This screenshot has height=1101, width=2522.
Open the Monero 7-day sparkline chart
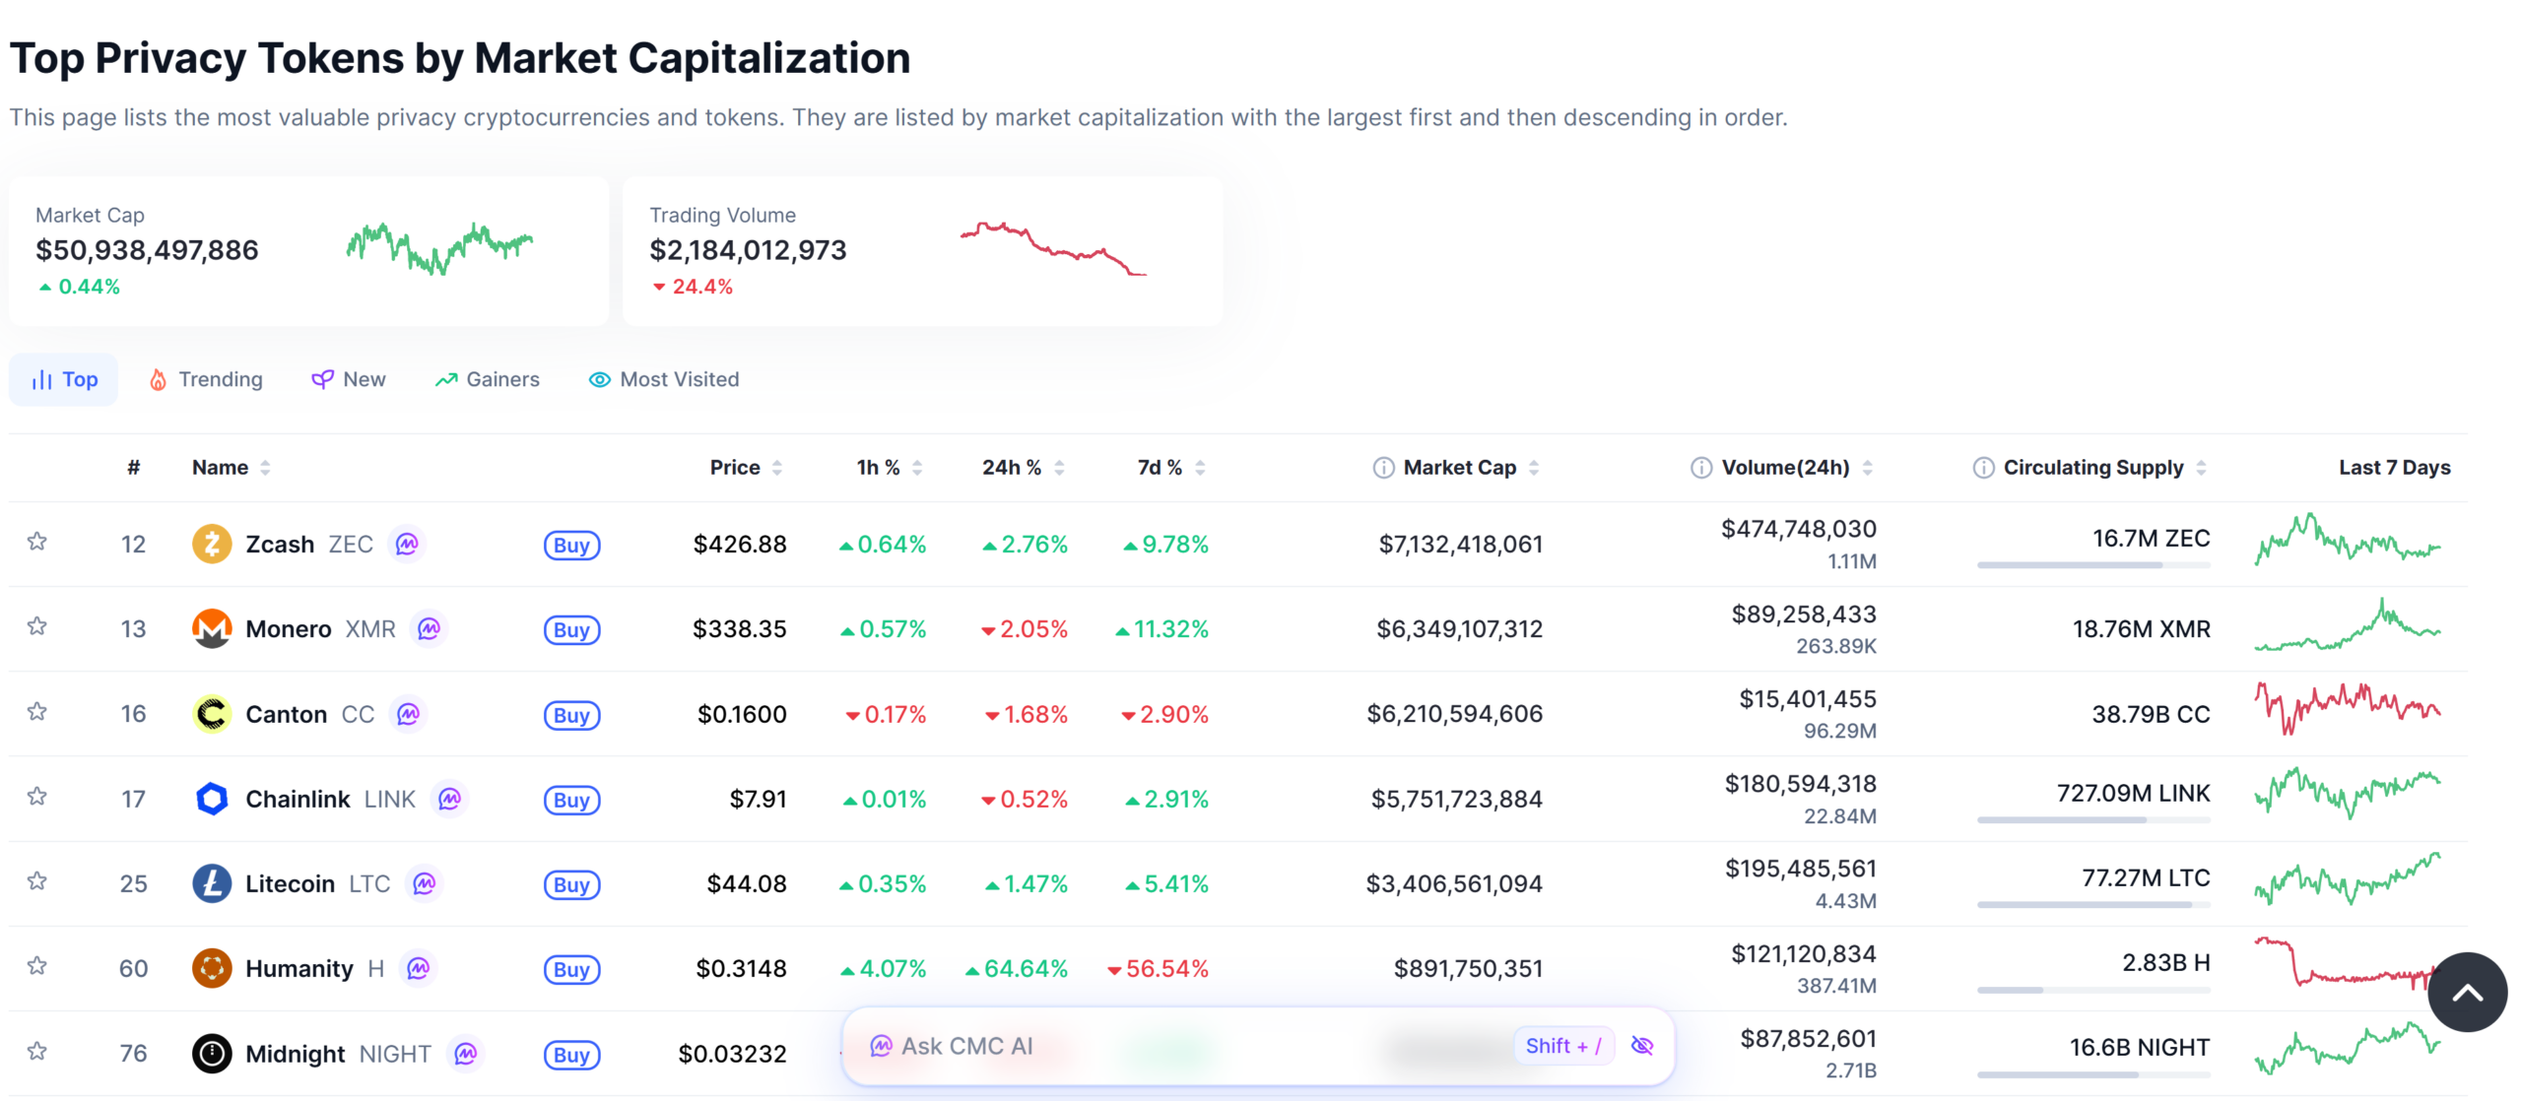[x=2348, y=624]
